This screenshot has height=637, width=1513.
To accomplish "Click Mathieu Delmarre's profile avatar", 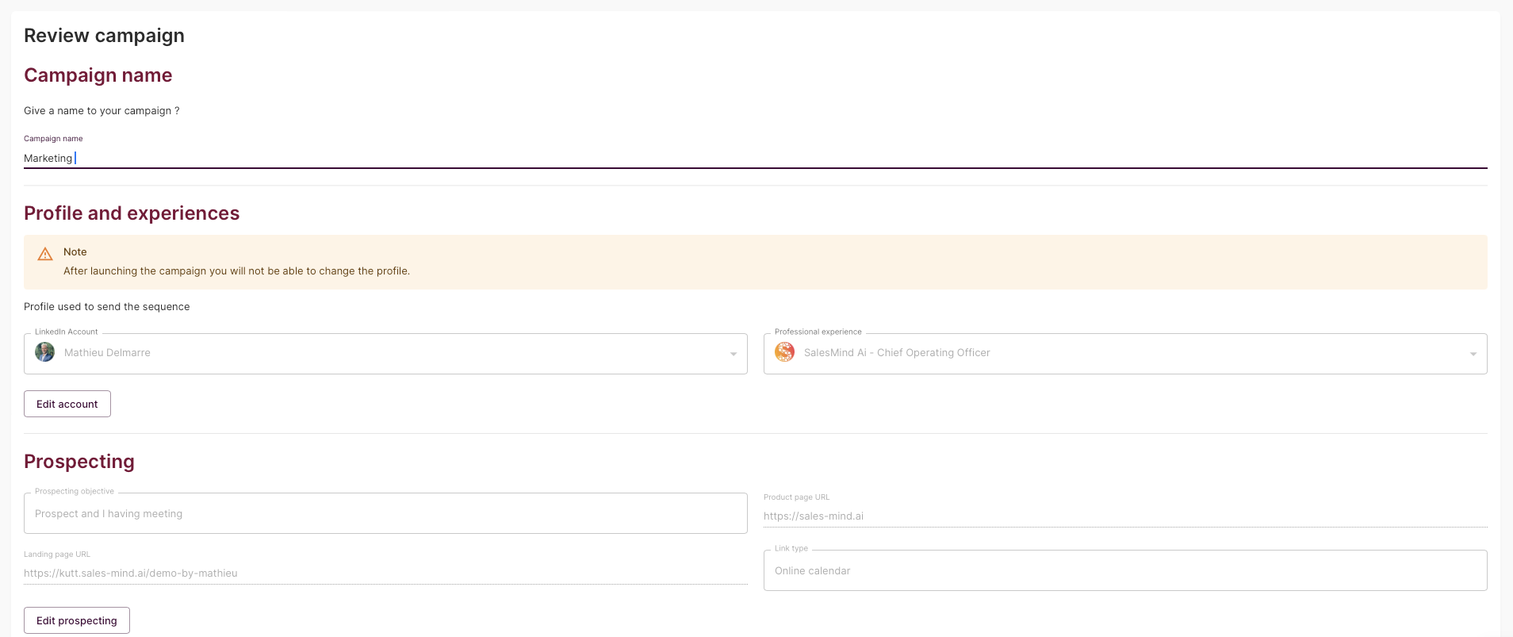I will click(x=45, y=352).
